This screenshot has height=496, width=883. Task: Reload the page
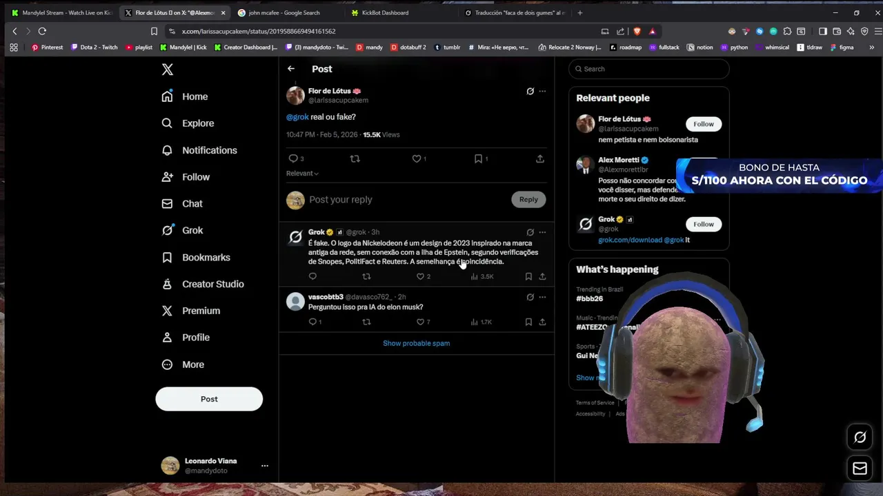click(42, 31)
